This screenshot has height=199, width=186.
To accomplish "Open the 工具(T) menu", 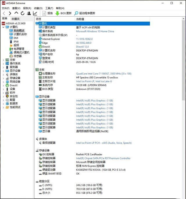I will tap(49, 8).
